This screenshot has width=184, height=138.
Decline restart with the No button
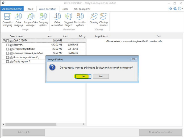(101, 76)
